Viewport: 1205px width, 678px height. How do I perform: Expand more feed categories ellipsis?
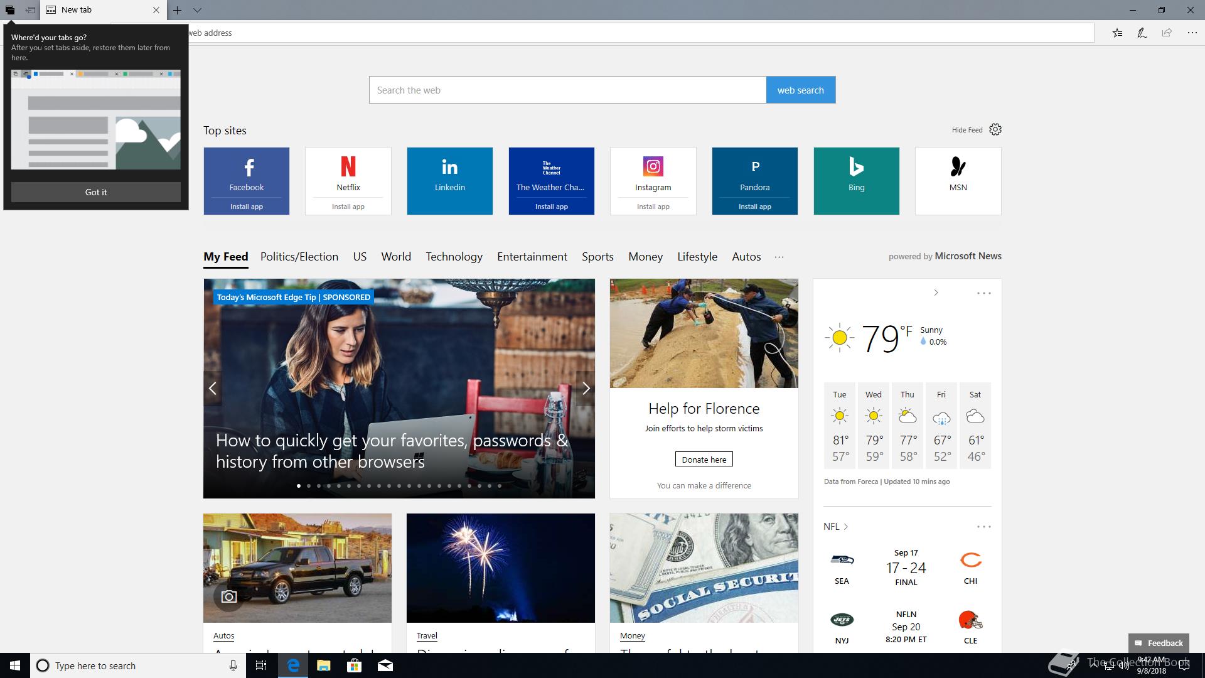[x=779, y=257]
